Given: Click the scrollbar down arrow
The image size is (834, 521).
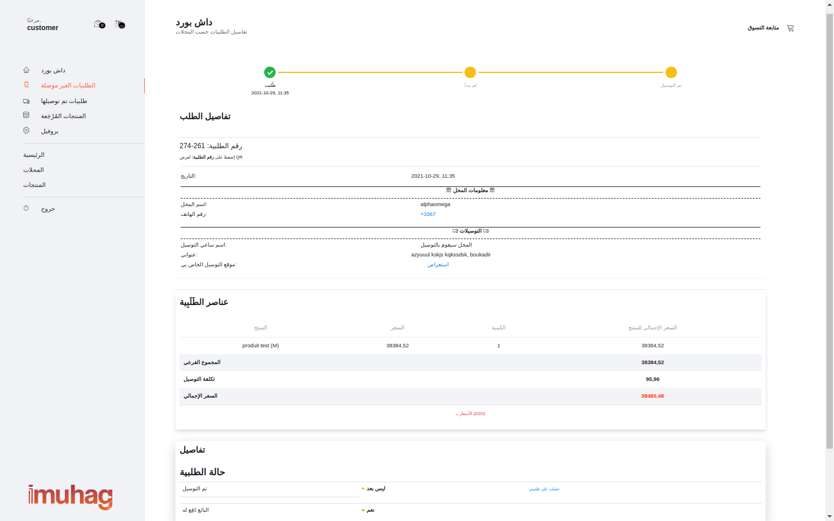Looking at the screenshot, I should 829,516.
